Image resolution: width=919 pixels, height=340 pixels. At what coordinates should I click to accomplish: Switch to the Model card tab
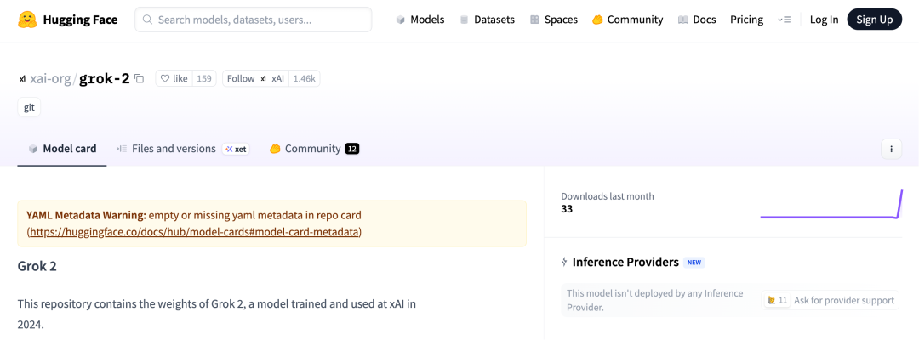(x=62, y=149)
